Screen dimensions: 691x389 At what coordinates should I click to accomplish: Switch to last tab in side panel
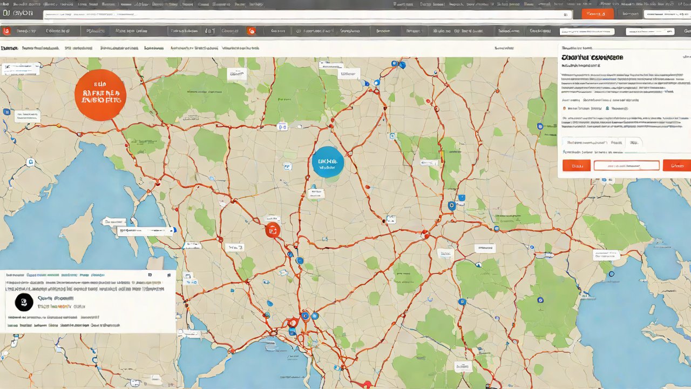634,143
